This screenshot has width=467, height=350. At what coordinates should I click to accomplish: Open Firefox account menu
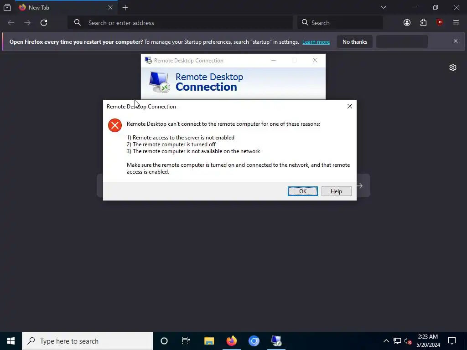click(407, 23)
